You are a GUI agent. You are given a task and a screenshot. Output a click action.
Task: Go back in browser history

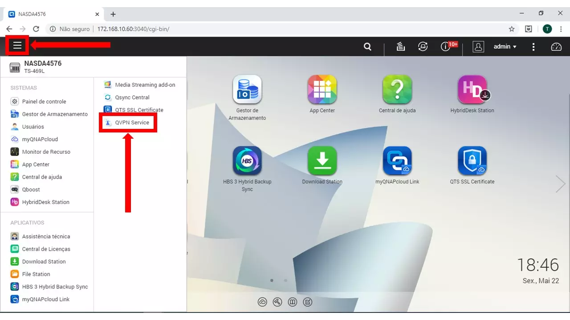(9, 29)
